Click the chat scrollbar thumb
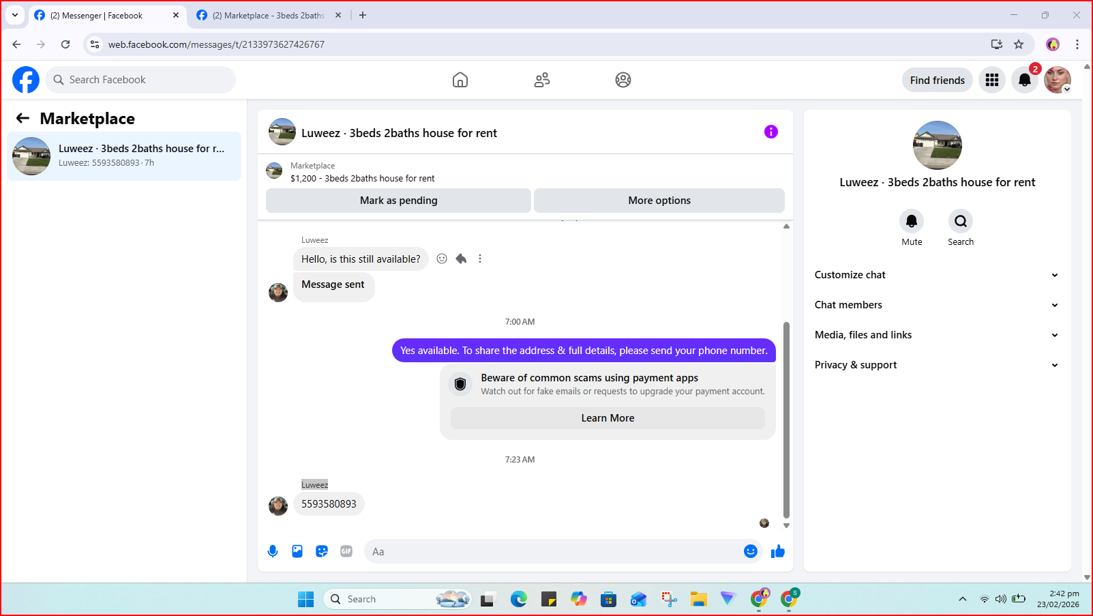Viewport: 1093px width, 616px height. click(786, 420)
